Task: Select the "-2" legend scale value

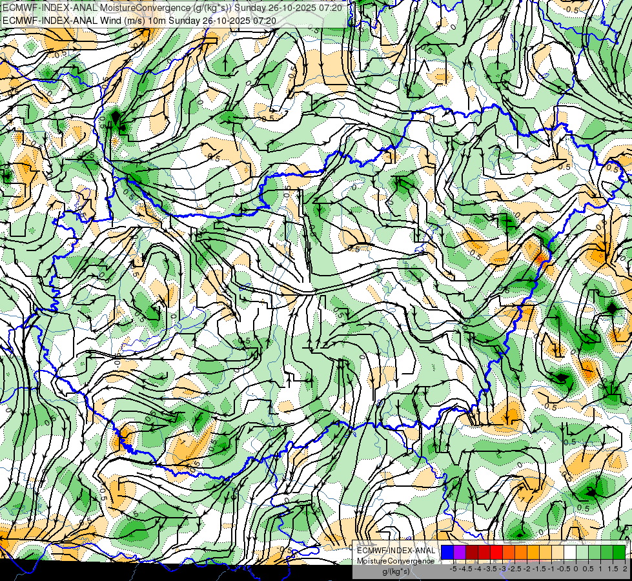Action: coord(527,569)
